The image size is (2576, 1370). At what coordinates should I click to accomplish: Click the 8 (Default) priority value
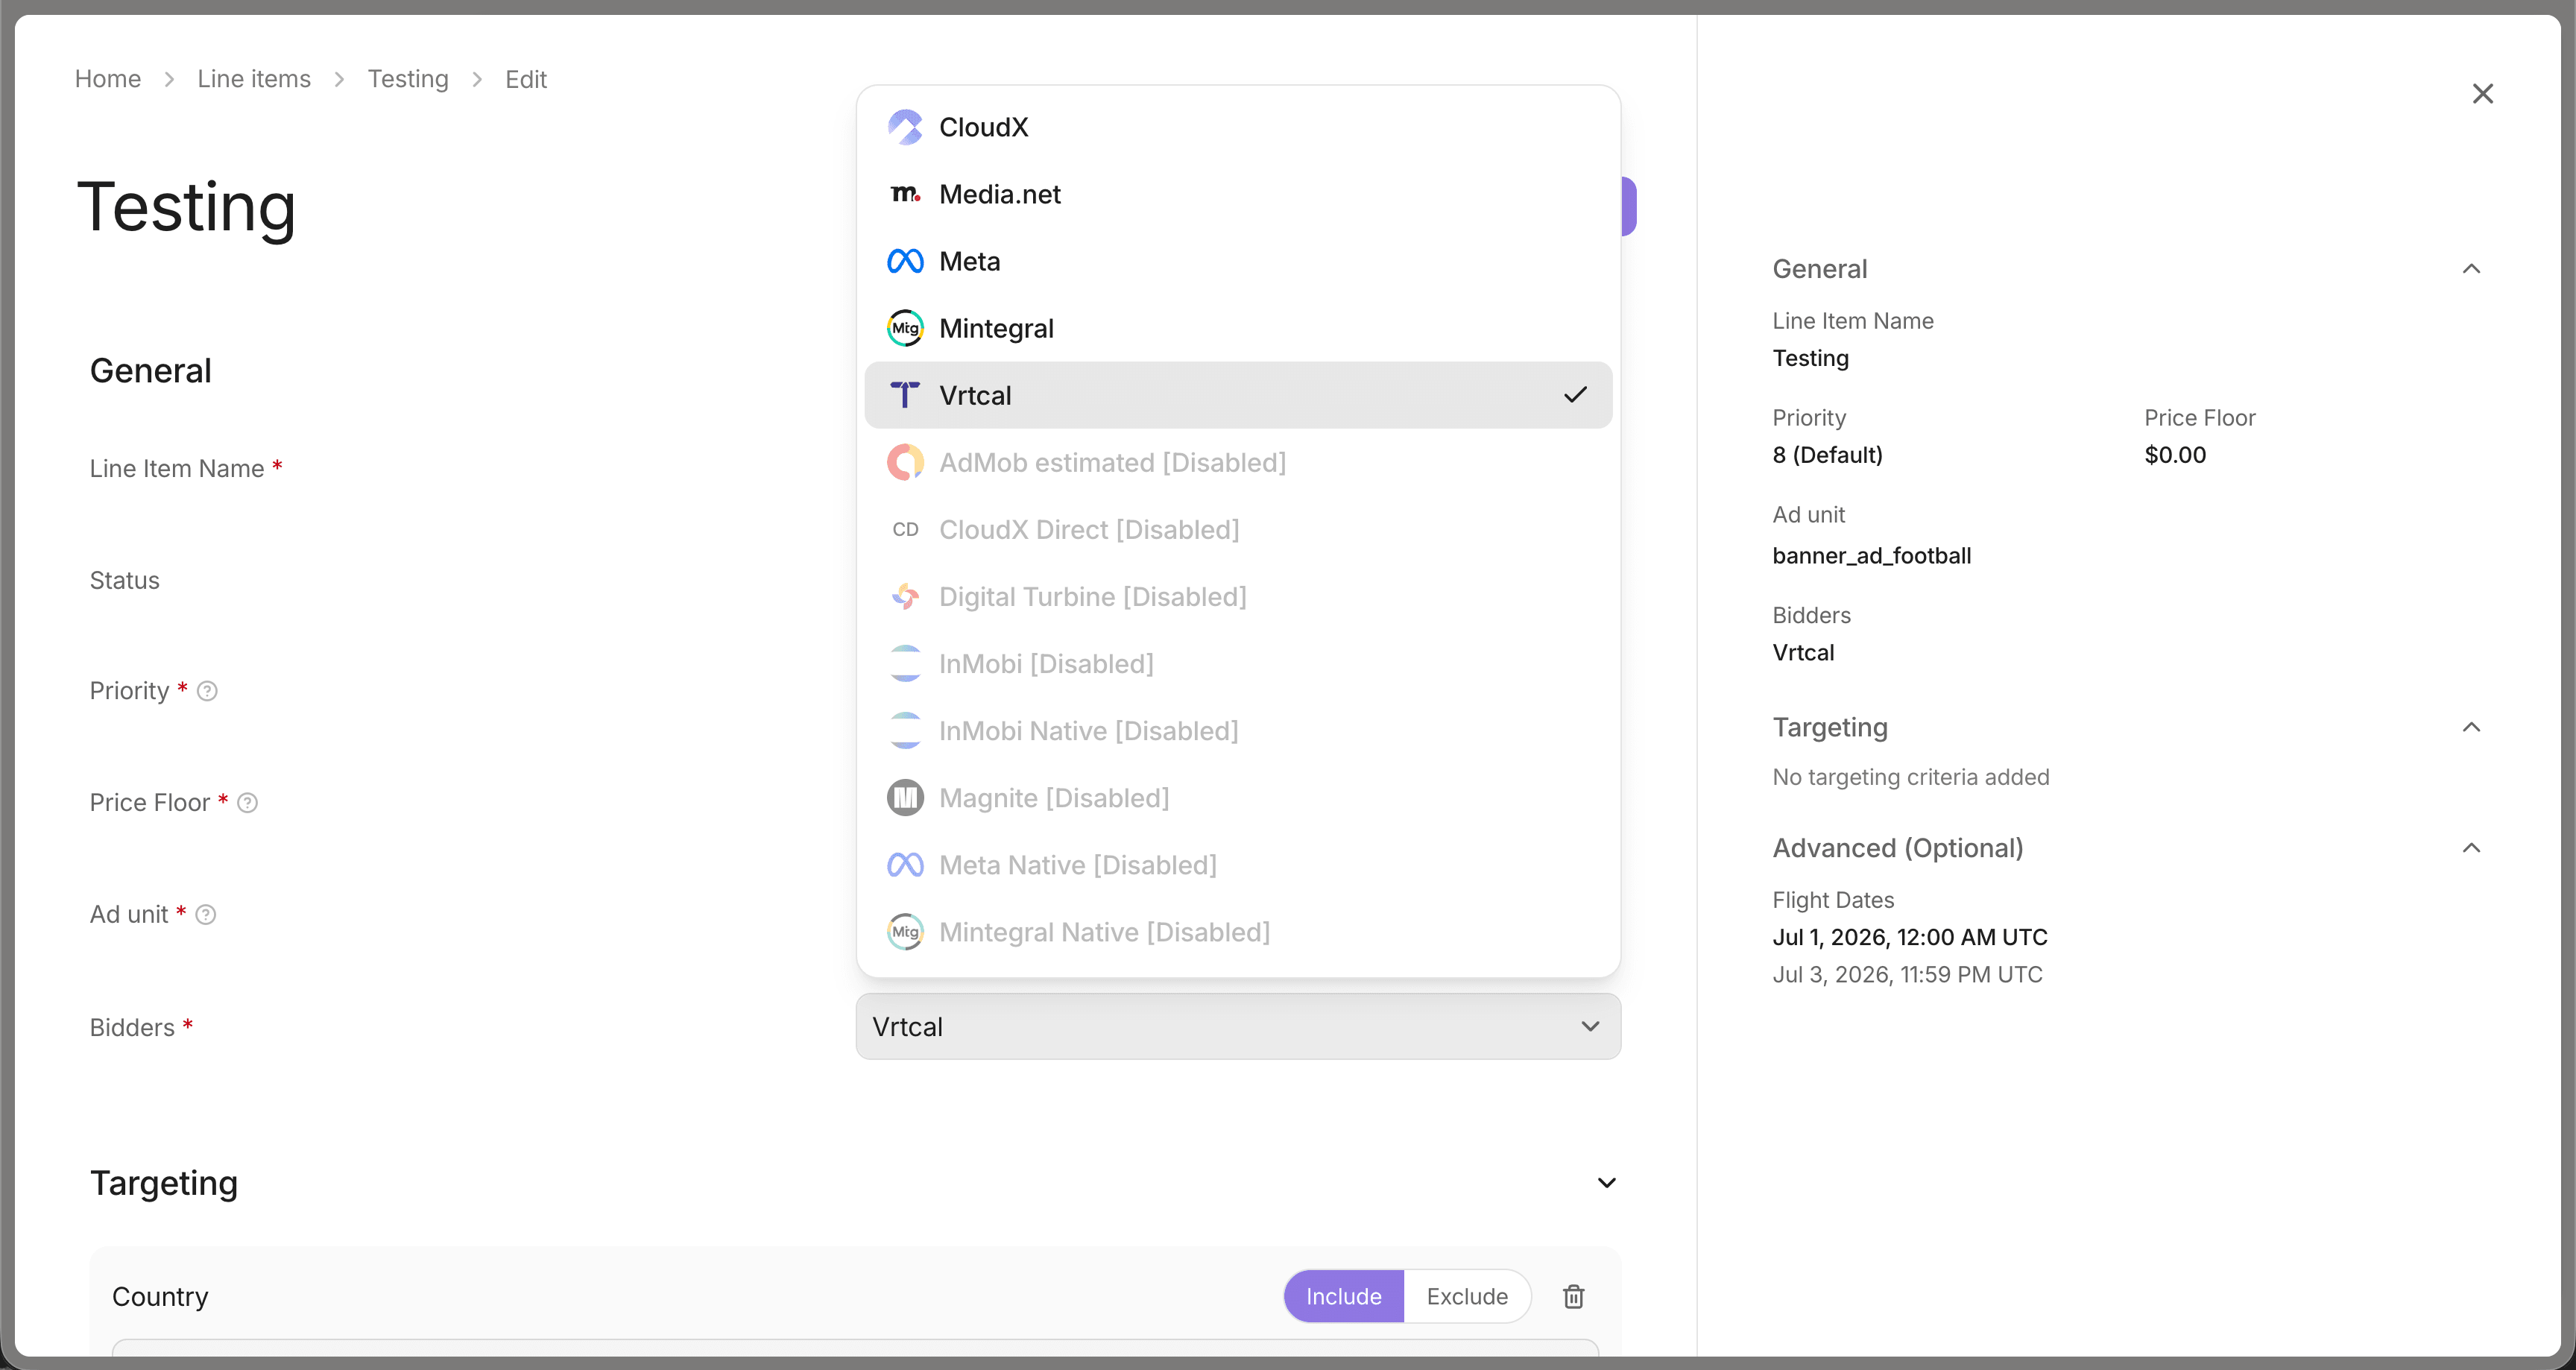1827,455
